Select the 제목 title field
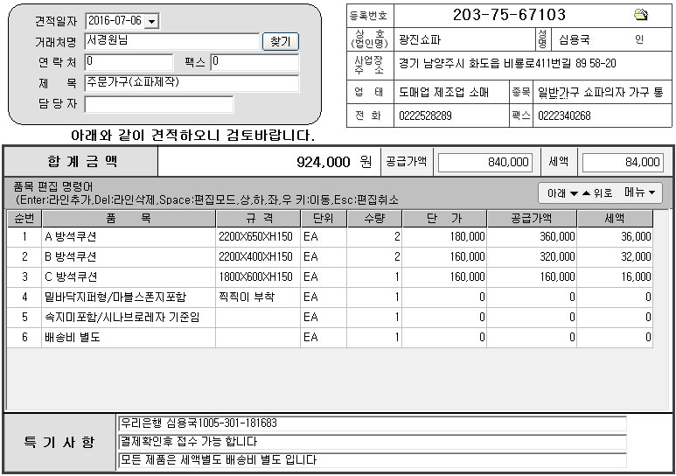 [x=192, y=83]
